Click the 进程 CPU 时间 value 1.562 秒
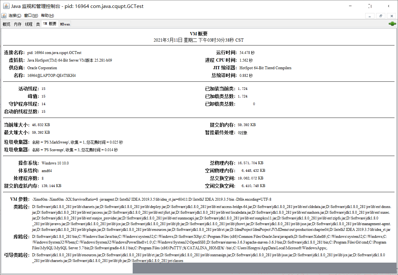This screenshot has width=398, height=275. coord(246,60)
